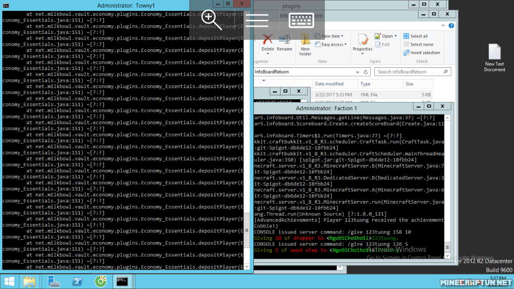Expand the address bar history dropdown
The width and height of the screenshot is (514, 289).
tap(357, 72)
